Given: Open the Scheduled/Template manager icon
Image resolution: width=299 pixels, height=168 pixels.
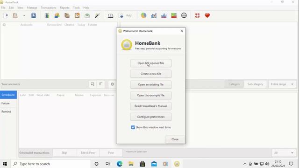Looking at the screenshot, I should coord(77,15).
